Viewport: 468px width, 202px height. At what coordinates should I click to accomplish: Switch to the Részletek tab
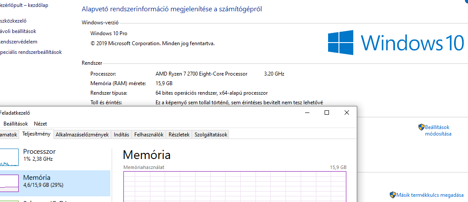179,135
